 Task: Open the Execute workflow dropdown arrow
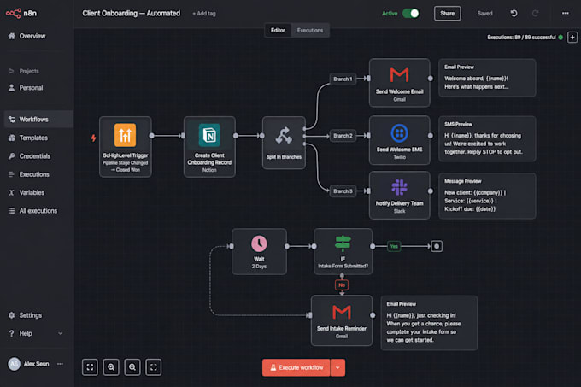[x=337, y=367]
